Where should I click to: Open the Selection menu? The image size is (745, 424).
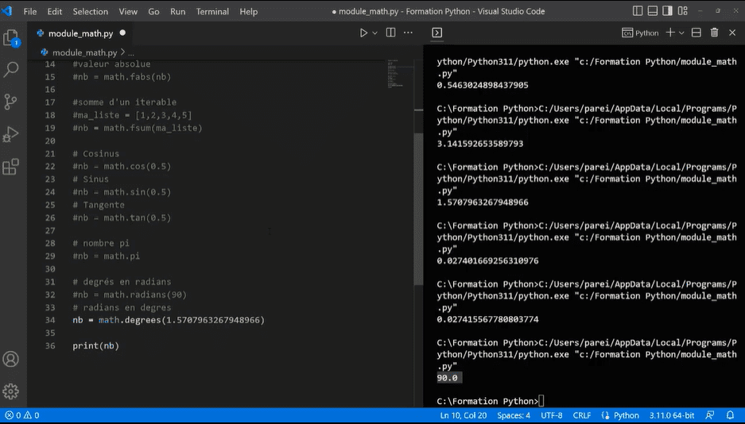91,11
